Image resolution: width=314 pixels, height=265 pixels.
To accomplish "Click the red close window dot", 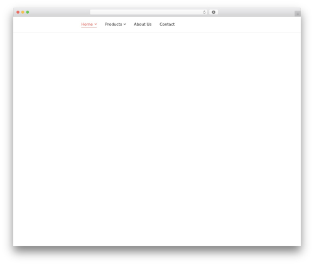I will click(18, 12).
